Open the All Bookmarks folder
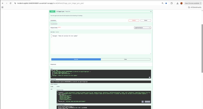 [195, 7]
